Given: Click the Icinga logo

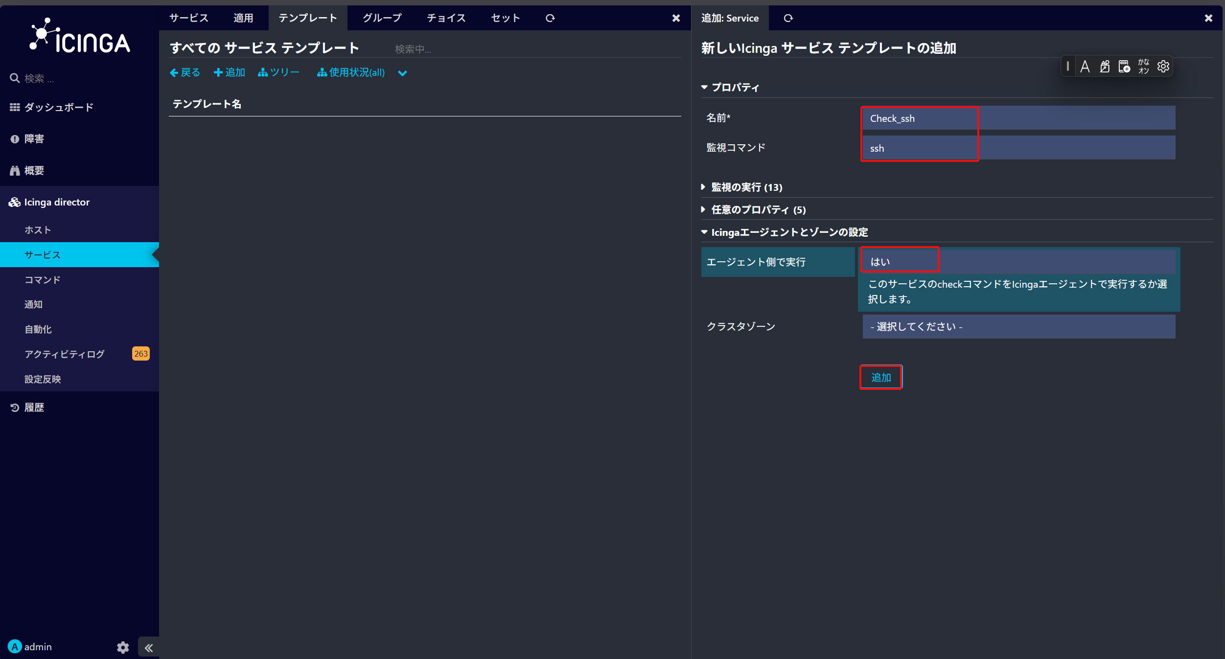Looking at the screenshot, I should (80, 36).
